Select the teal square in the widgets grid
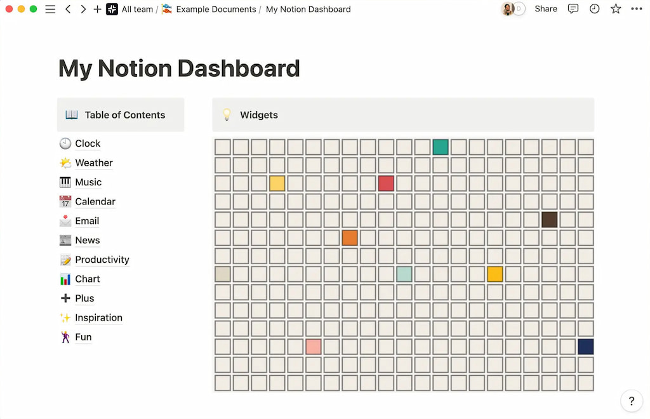650x419 pixels. point(441,146)
